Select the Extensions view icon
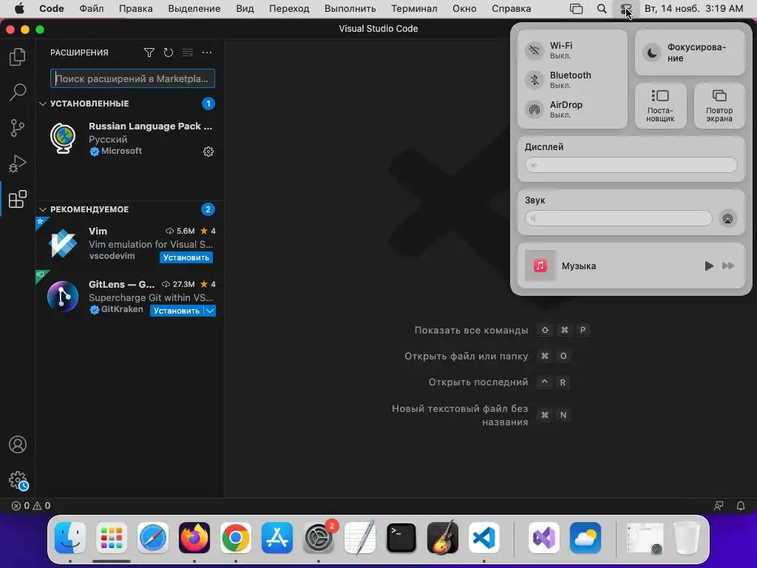The width and height of the screenshot is (757, 568). (18, 199)
